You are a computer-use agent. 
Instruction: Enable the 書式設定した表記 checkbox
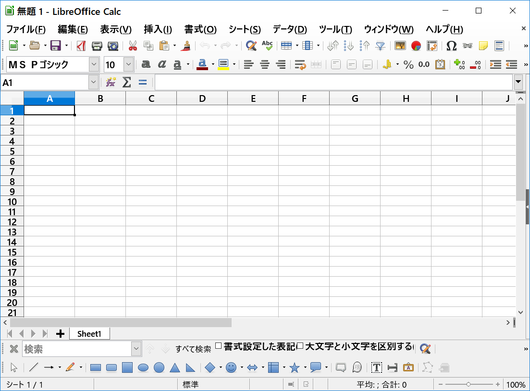[218, 346]
